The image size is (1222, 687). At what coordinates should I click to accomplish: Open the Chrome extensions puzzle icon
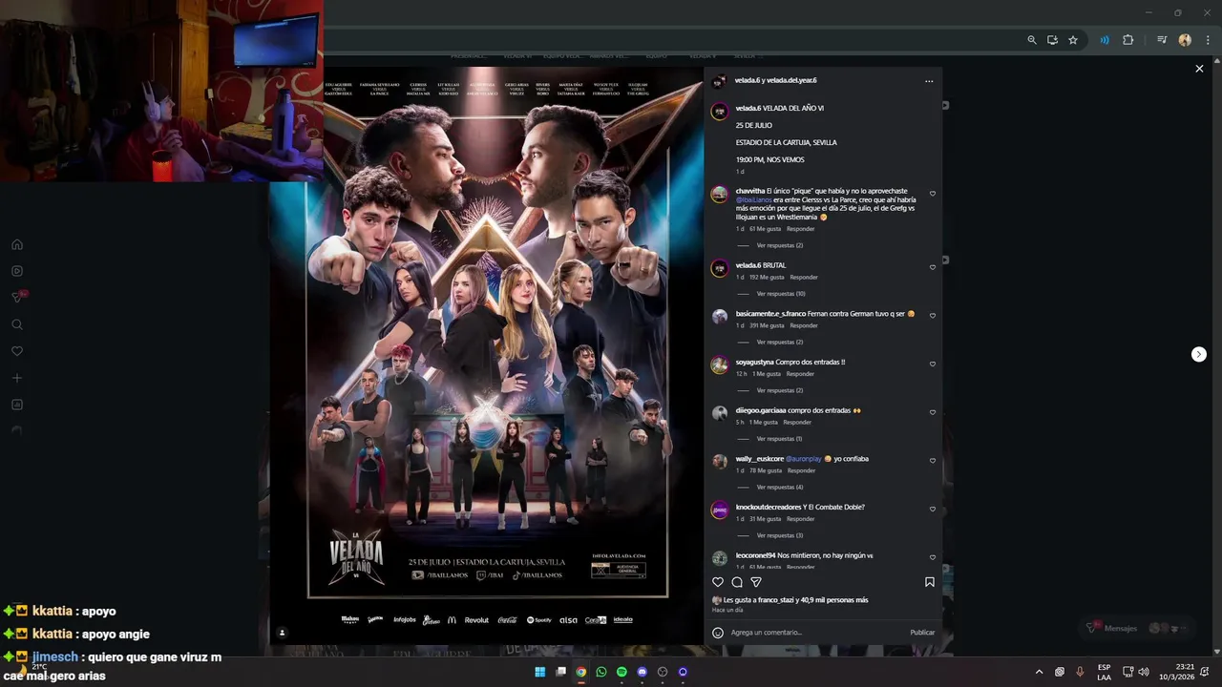pyautogui.click(x=1127, y=40)
